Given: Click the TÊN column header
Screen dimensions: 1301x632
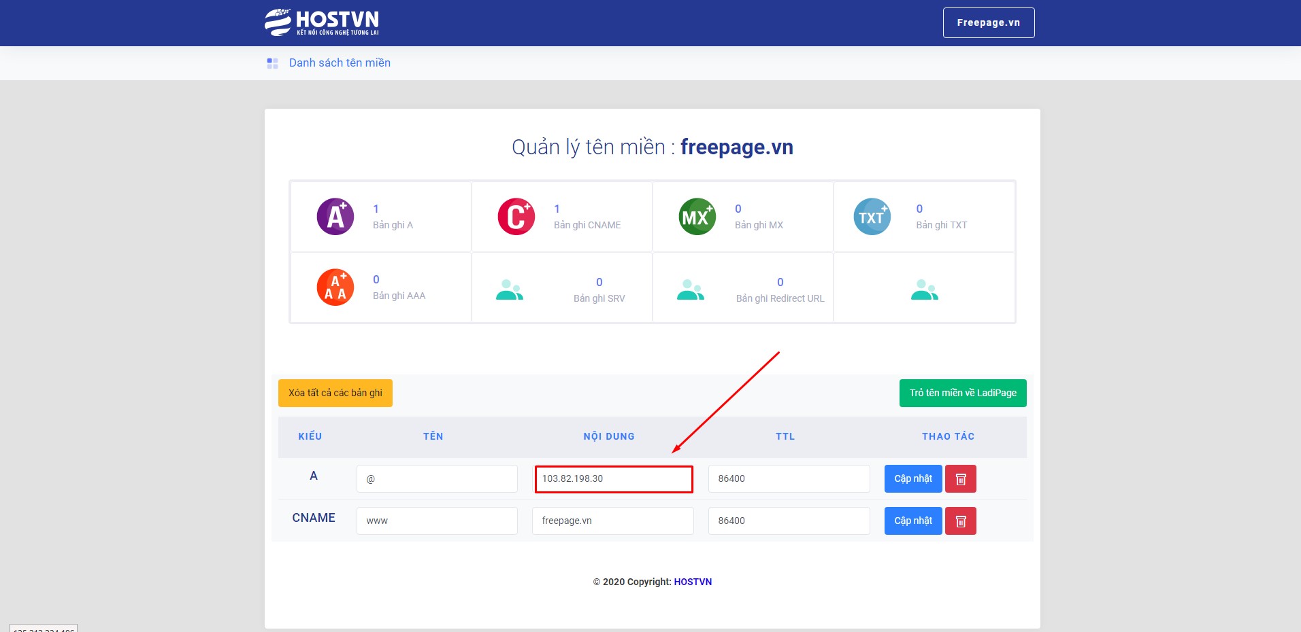Looking at the screenshot, I should (x=433, y=436).
